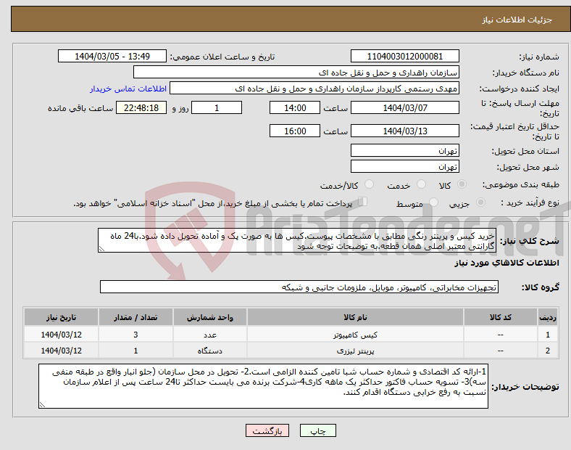Click the عدد unit cell
Screen dimensions: 571x450
click(x=210, y=335)
